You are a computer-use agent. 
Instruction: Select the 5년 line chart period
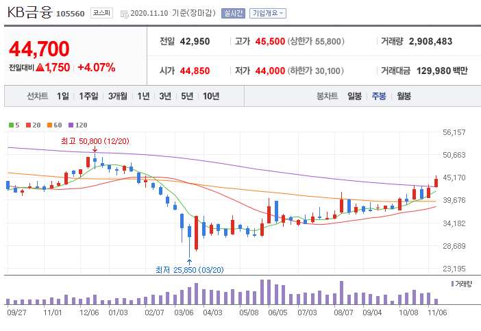(x=187, y=97)
